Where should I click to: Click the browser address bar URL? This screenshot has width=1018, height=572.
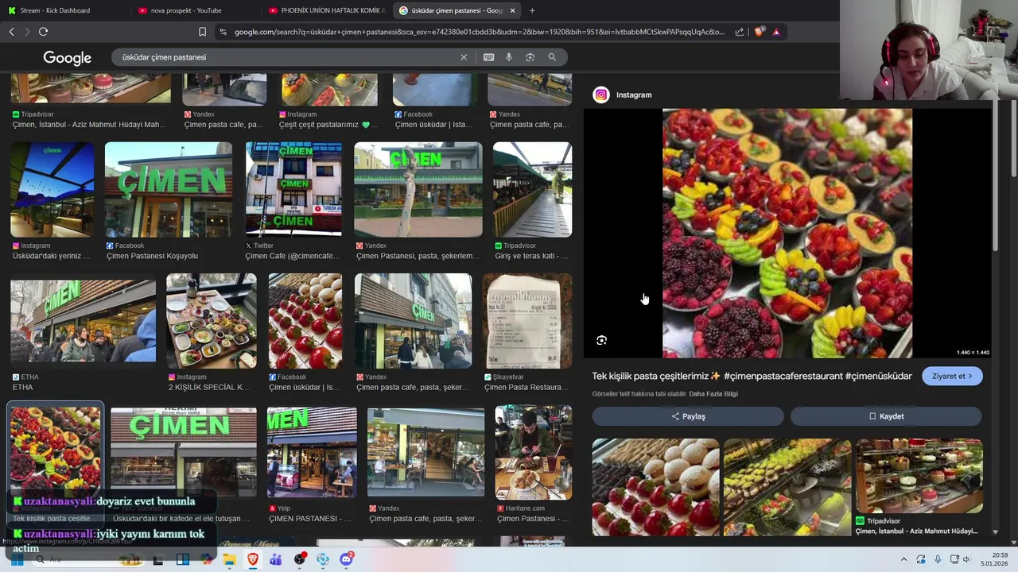click(x=479, y=32)
